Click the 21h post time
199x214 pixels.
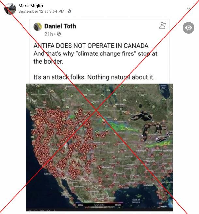point(49,34)
